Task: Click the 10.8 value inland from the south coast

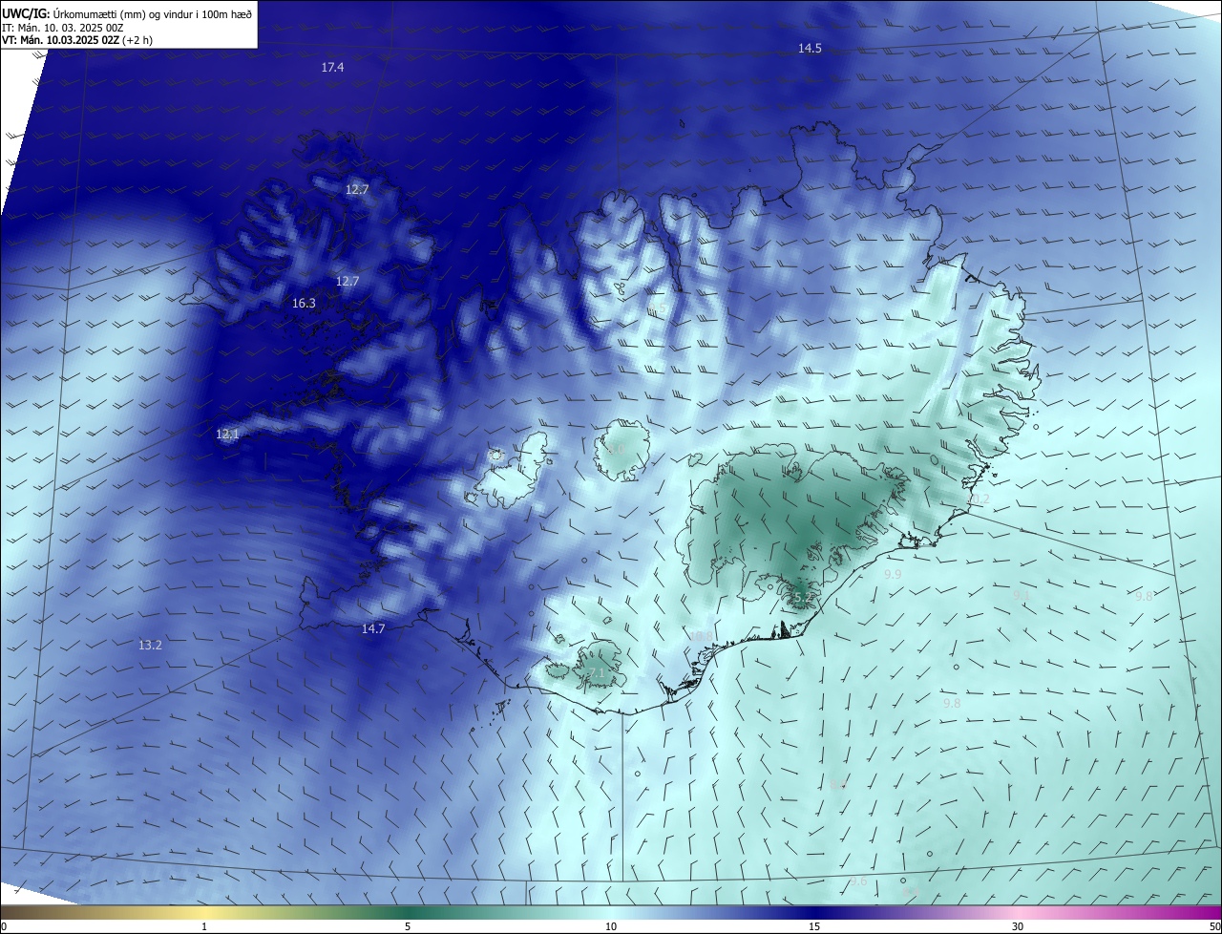Action: (x=702, y=636)
